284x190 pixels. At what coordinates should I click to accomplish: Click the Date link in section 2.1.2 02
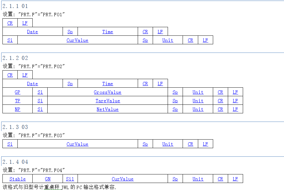[x=32, y=84]
